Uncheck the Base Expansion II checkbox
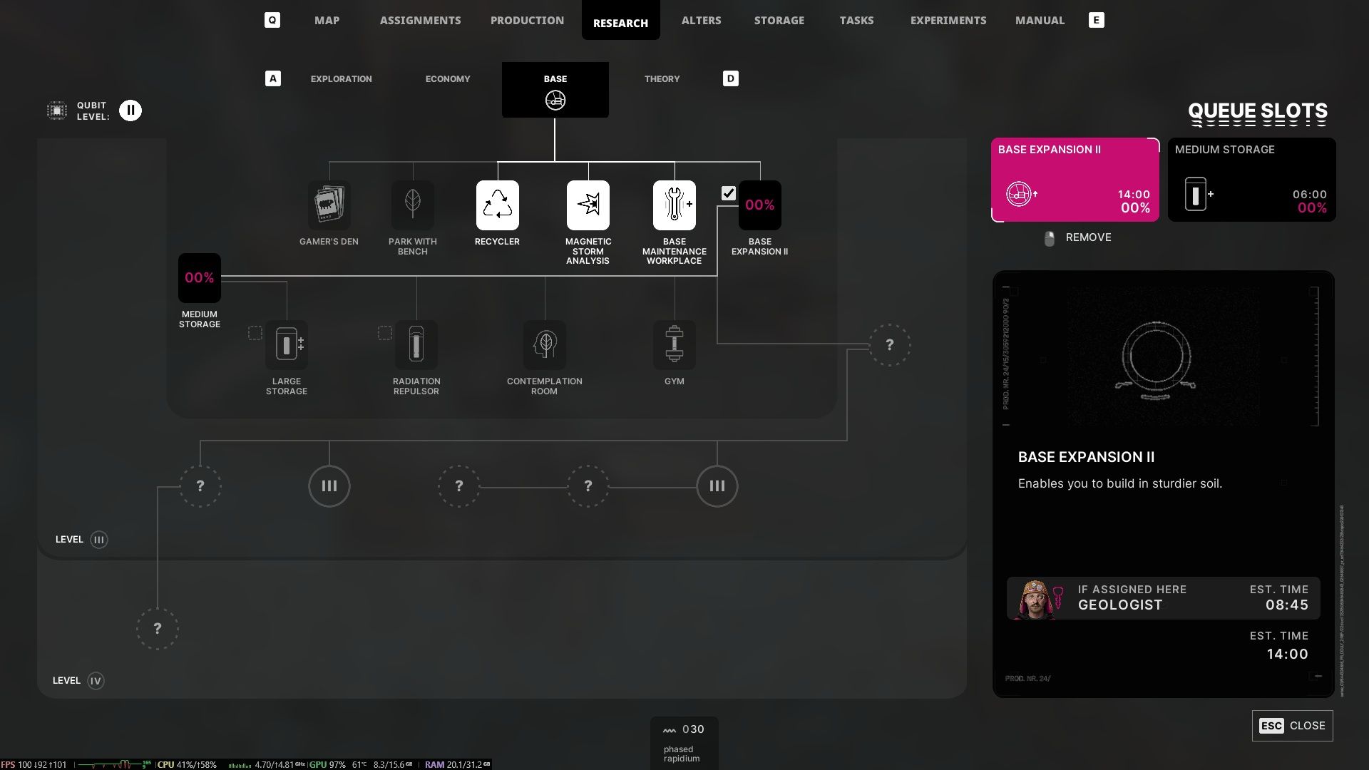The image size is (1369, 770). click(x=728, y=193)
